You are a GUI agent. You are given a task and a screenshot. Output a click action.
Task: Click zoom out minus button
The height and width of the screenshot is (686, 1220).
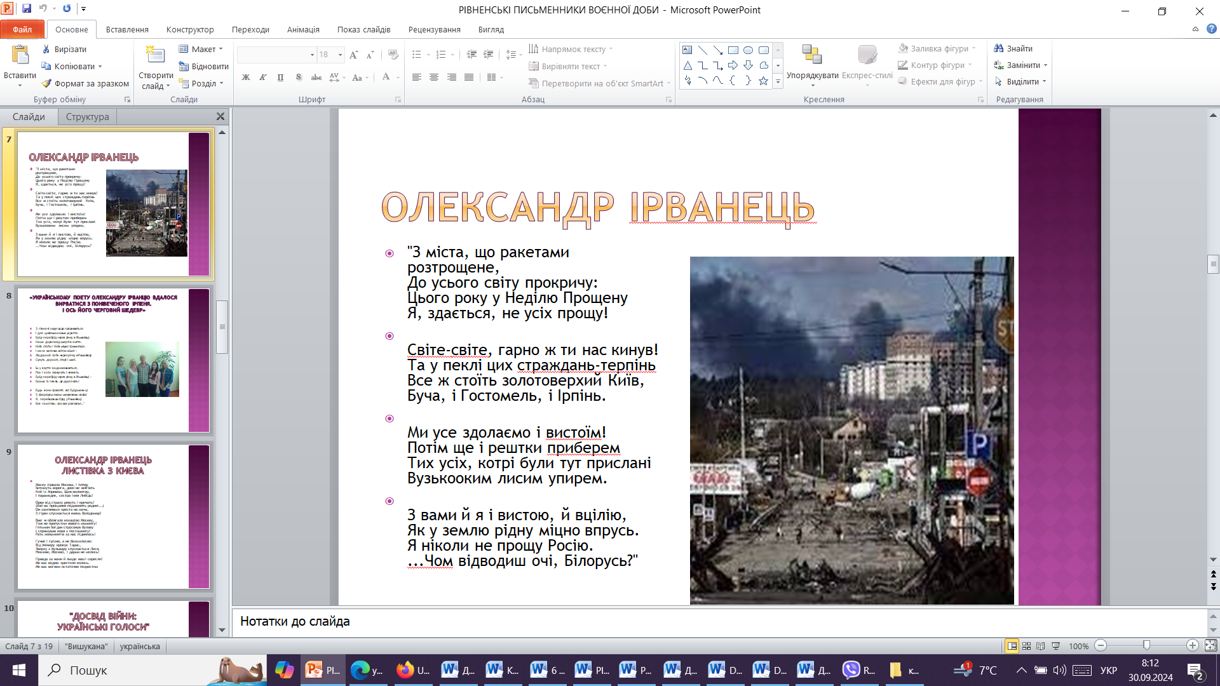click(1101, 645)
